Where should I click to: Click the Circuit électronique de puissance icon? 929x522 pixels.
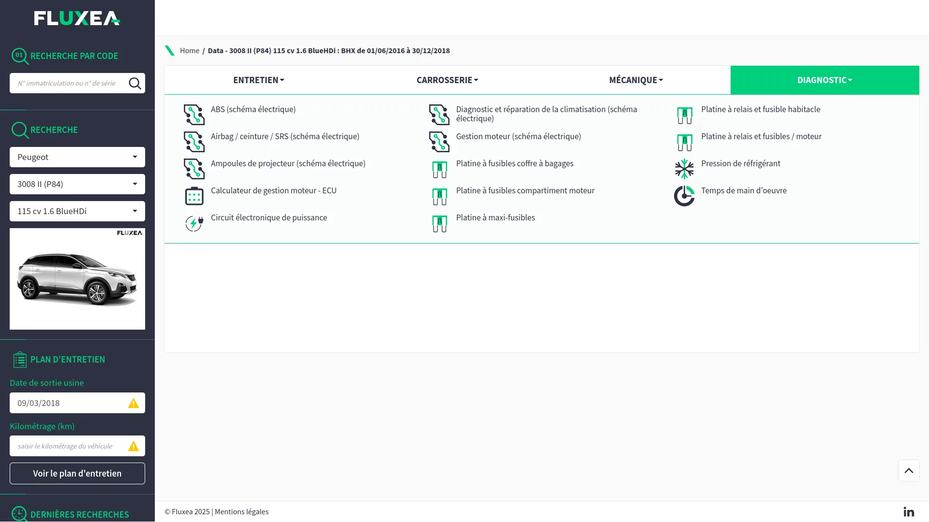coord(194,223)
